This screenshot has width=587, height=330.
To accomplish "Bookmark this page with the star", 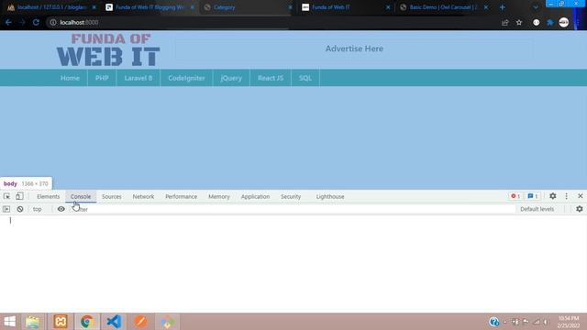I will pos(519,22).
